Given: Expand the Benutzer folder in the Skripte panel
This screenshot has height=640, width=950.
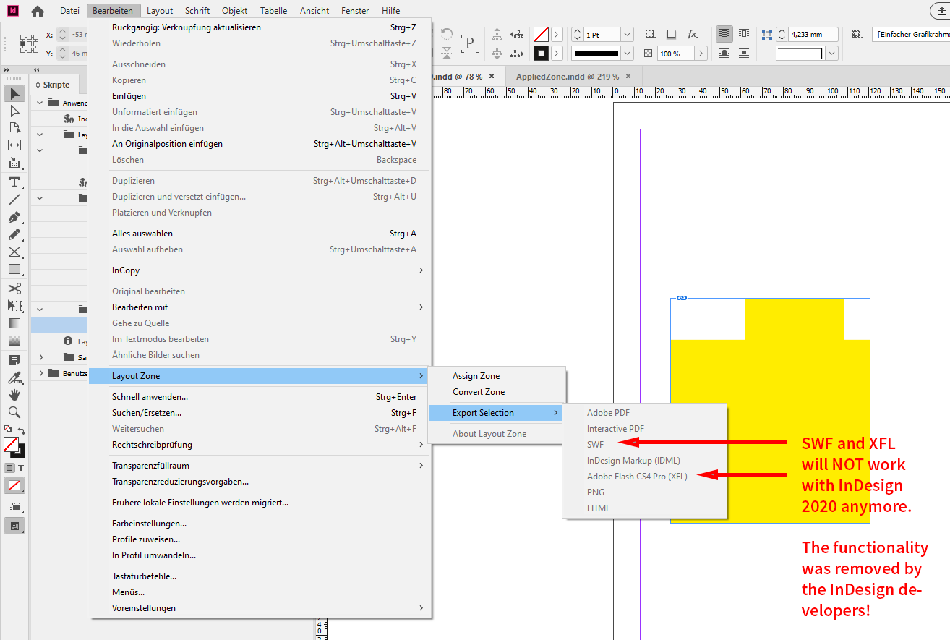Looking at the screenshot, I should pos(42,373).
